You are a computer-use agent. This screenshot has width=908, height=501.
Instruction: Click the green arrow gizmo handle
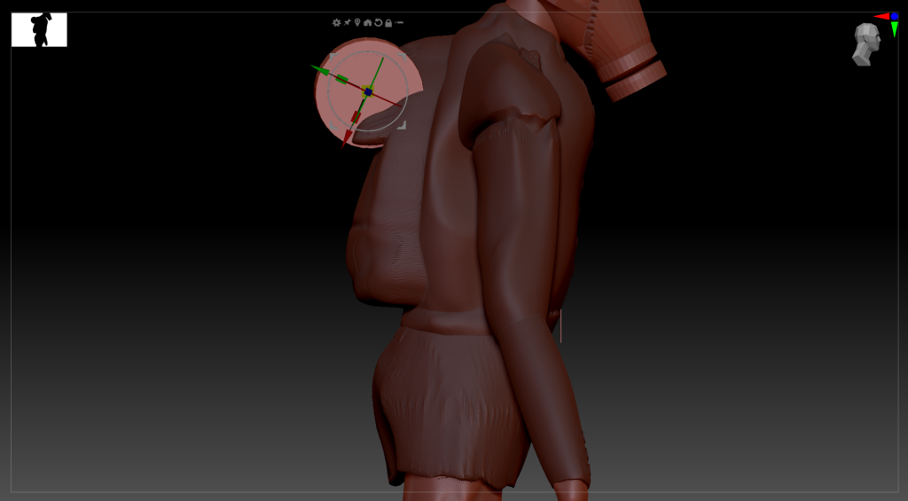click(319, 69)
